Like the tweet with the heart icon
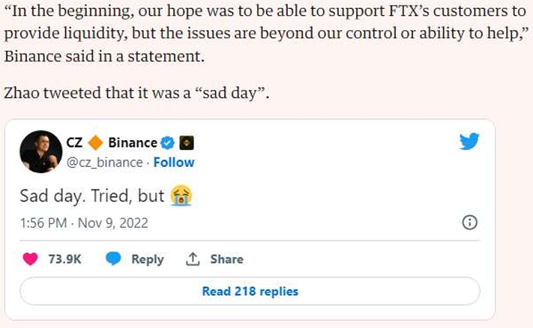This screenshot has width=533, height=328. coord(31,259)
